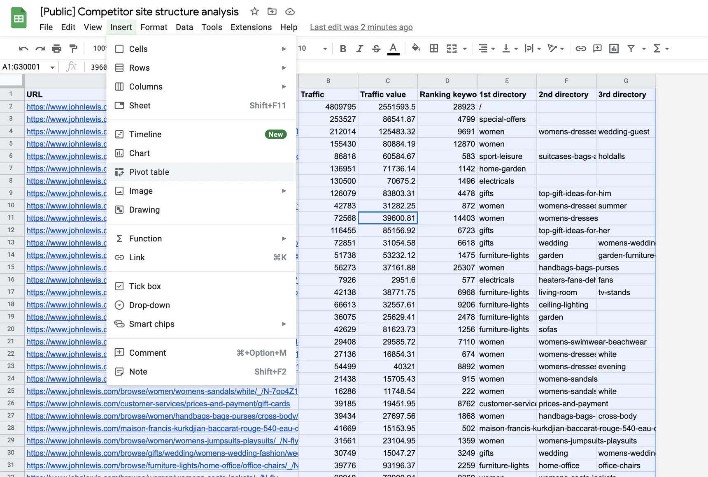This screenshot has width=708, height=477.
Task: Select cell containing 39600.81
Action: 388,218
